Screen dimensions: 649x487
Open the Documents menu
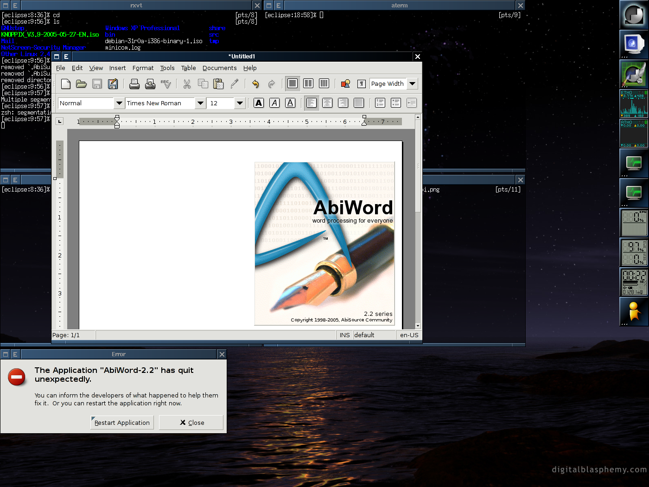(x=219, y=68)
